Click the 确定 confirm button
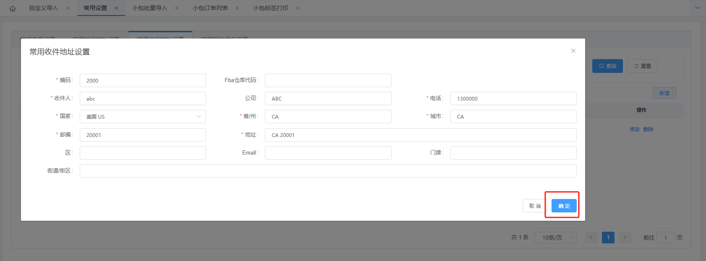 tap(564, 206)
